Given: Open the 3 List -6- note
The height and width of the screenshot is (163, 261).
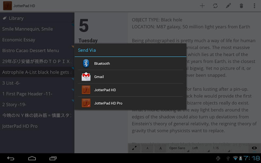Looking at the screenshot, I should (37, 83).
